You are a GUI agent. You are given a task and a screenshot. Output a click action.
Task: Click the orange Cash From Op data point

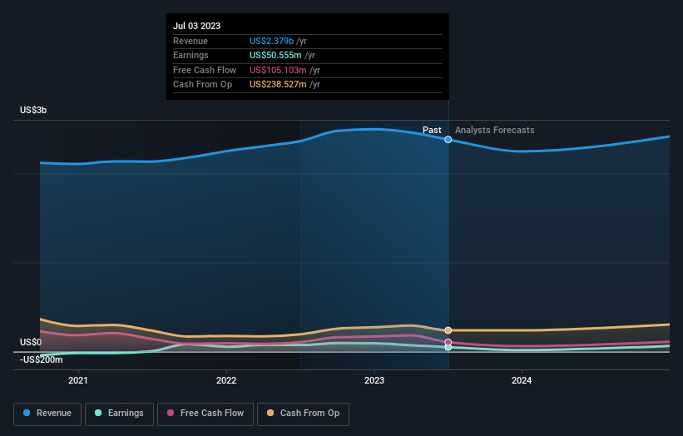(448, 330)
